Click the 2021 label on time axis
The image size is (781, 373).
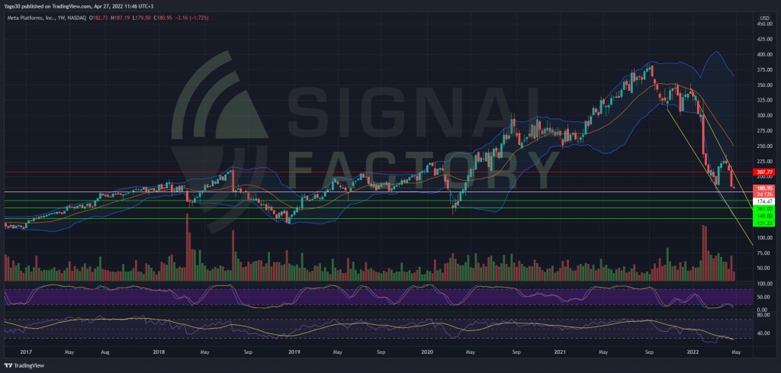[561, 352]
